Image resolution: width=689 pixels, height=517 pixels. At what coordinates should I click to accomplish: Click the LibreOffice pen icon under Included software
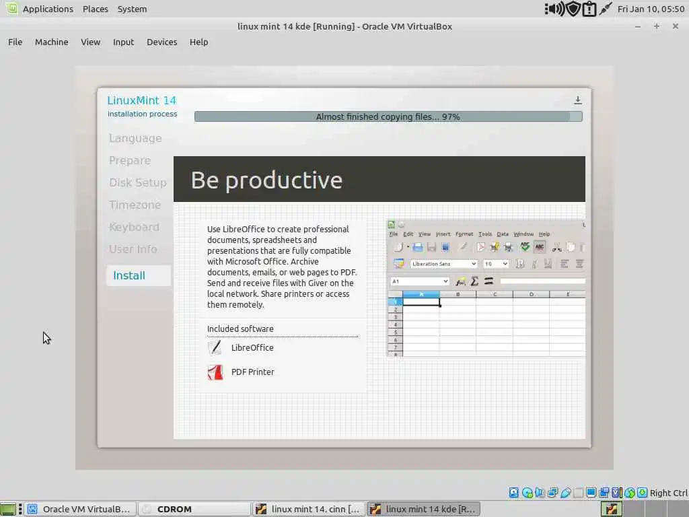click(215, 348)
